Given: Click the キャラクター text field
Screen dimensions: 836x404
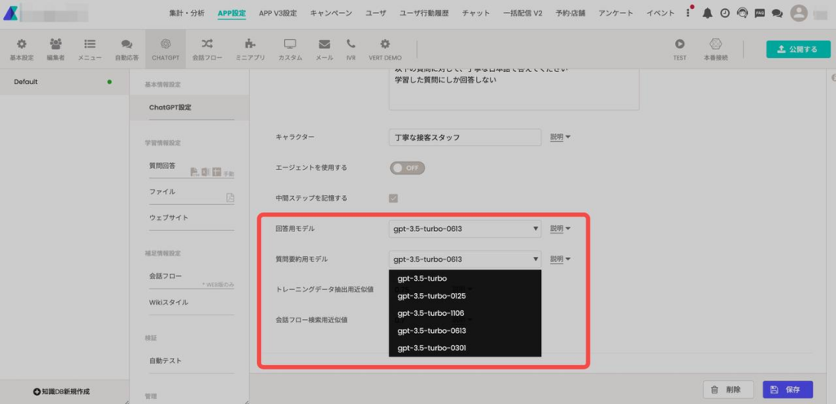Looking at the screenshot, I should point(465,137).
